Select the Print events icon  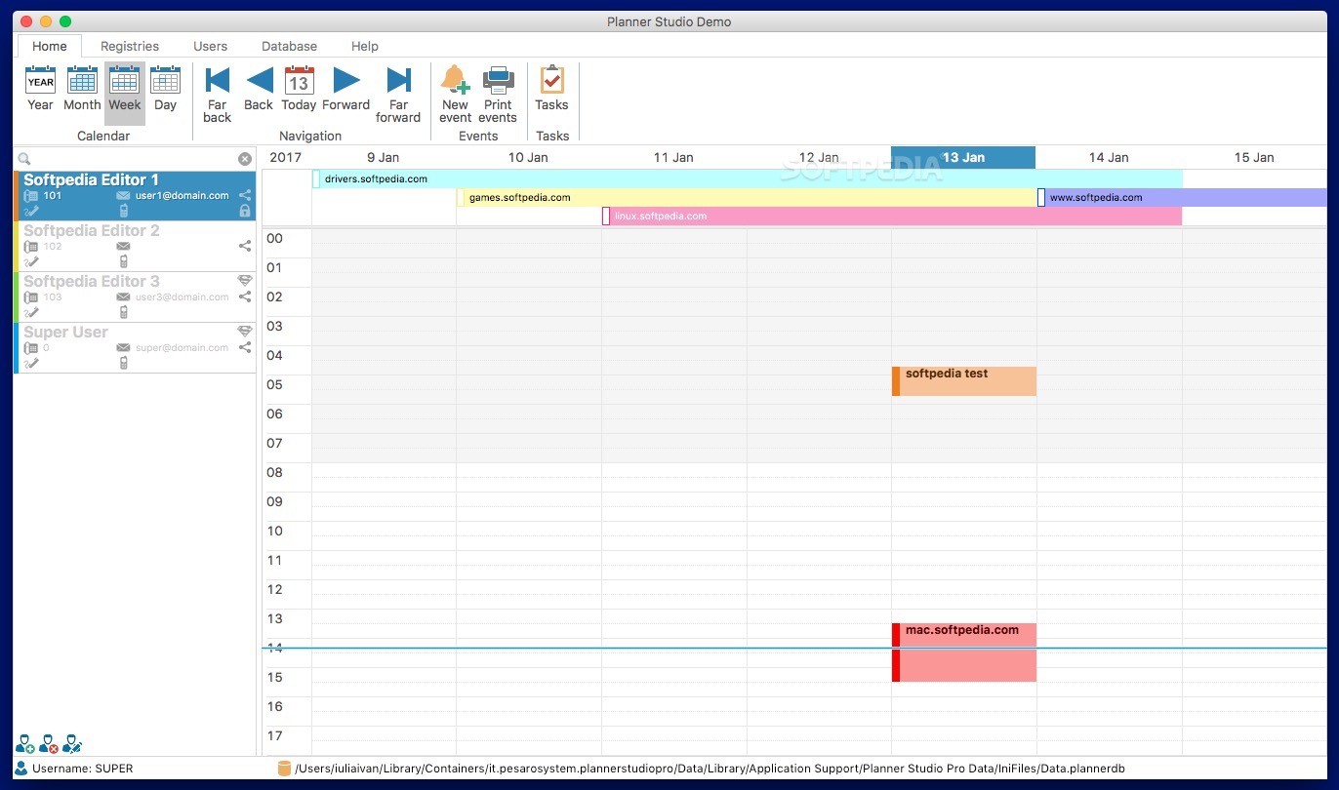[x=498, y=94]
